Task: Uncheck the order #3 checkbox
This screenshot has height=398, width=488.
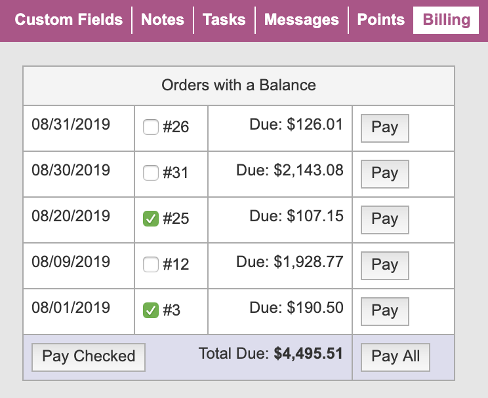Action: [151, 310]
